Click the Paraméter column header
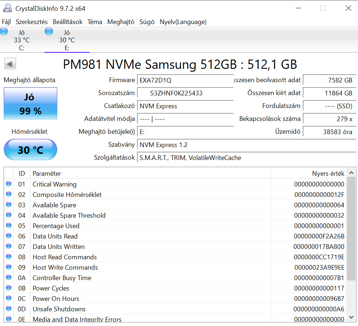358x326 pixels. [x=151, y=174]
